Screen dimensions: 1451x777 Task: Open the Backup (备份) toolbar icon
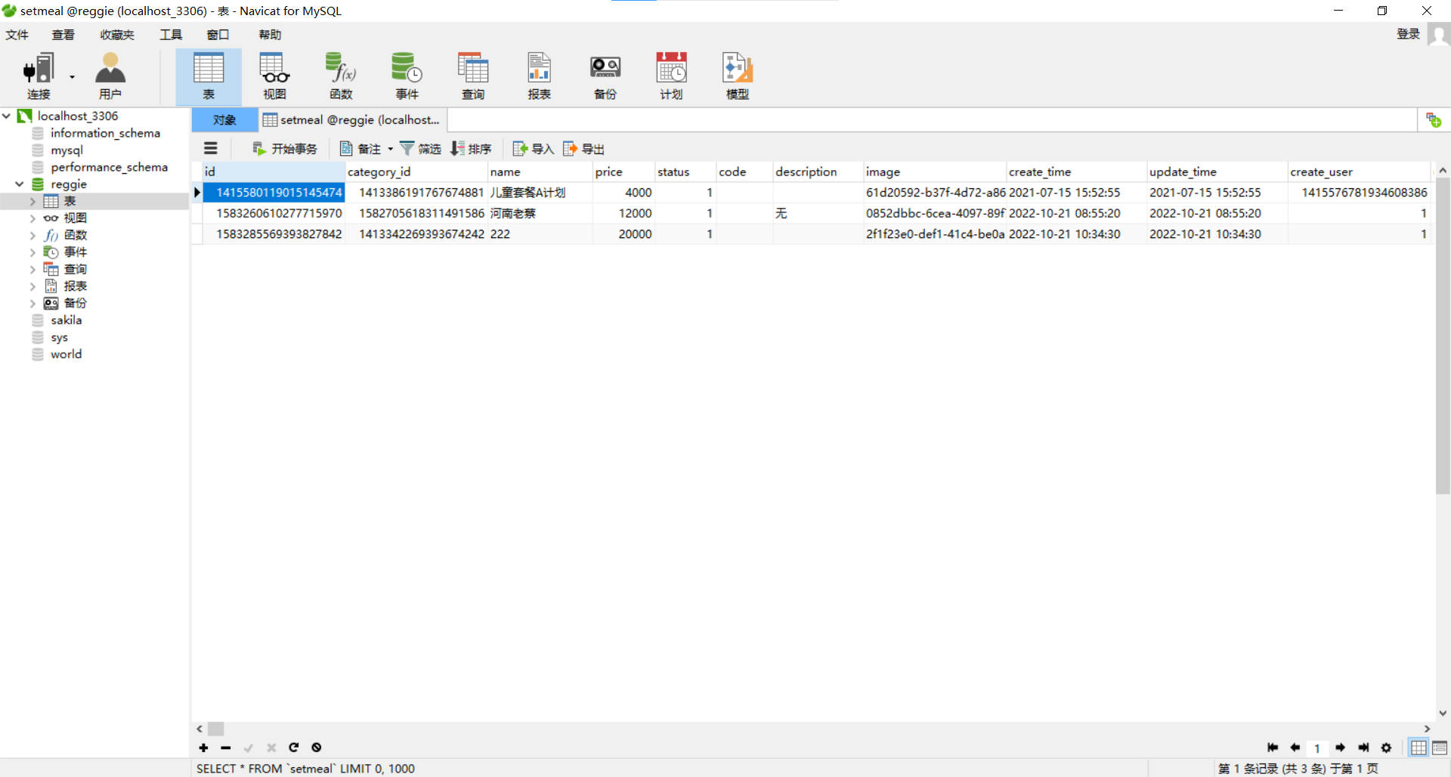(x=605, y=76)
